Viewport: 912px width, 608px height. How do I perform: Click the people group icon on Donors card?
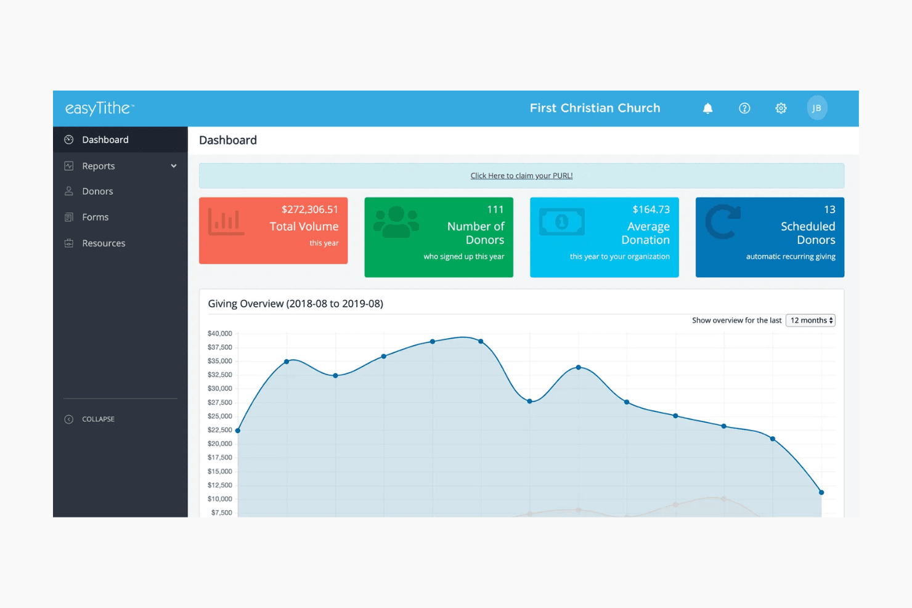396,222
